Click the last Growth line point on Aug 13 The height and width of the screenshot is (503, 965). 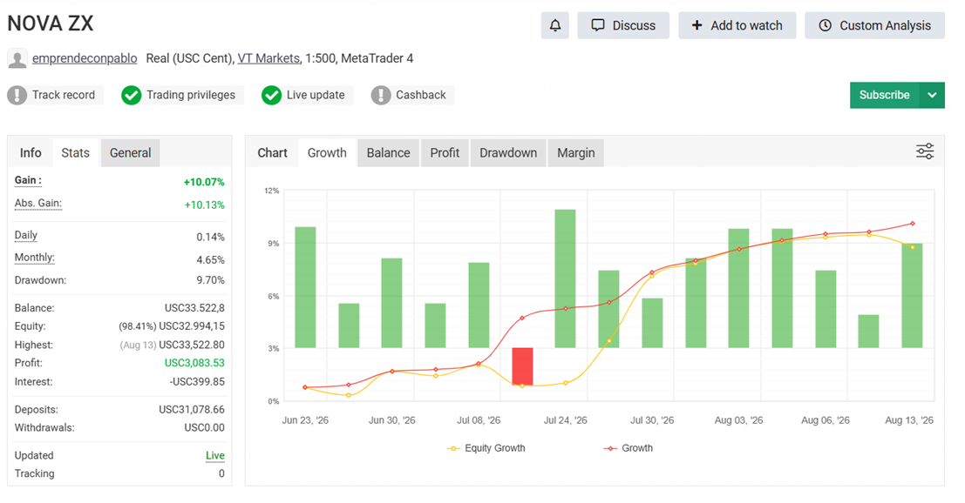(x=912, y=224)
